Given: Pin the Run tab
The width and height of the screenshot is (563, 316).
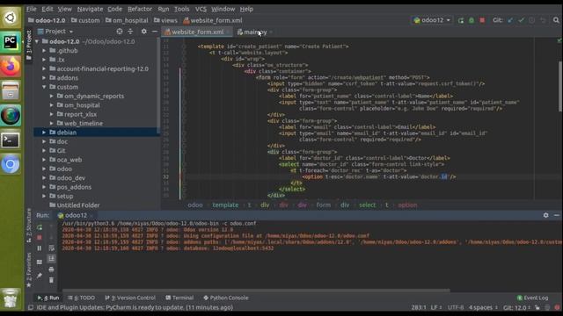Looking at the screenshot, I should coord(40,276).
